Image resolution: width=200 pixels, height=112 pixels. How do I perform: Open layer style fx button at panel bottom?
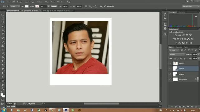[x=176, y=107]
